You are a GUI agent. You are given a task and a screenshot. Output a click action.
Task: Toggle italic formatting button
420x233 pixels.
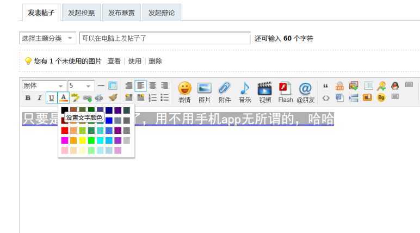39,98
